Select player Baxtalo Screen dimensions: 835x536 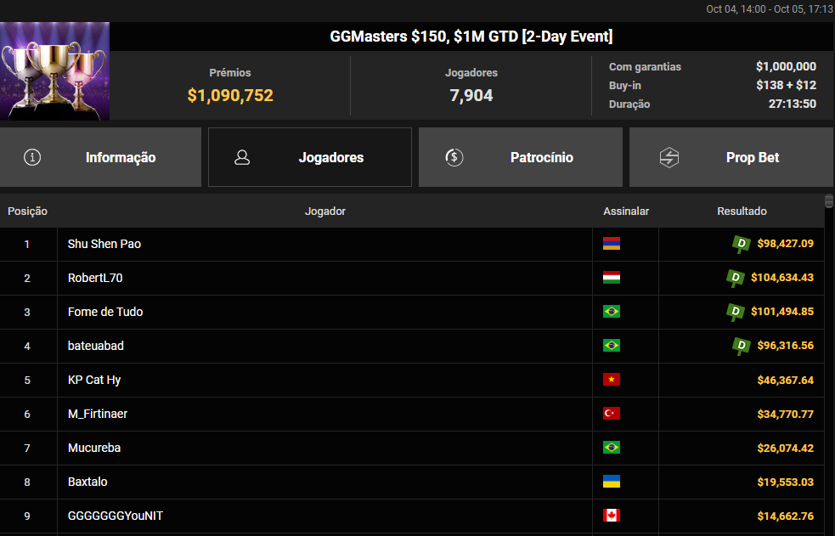click(87, 482)
